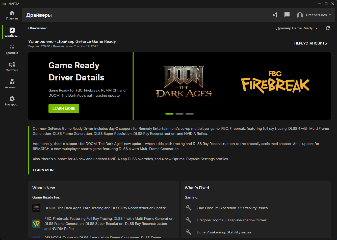Open the CreeperFires profile avatar

(300, 15)
